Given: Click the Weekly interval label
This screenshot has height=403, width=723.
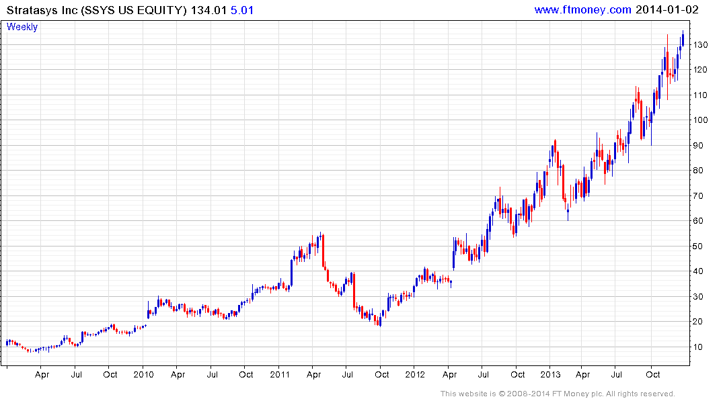Looking at the screenshot, I should pyautogui.click(x=22, y=27).
